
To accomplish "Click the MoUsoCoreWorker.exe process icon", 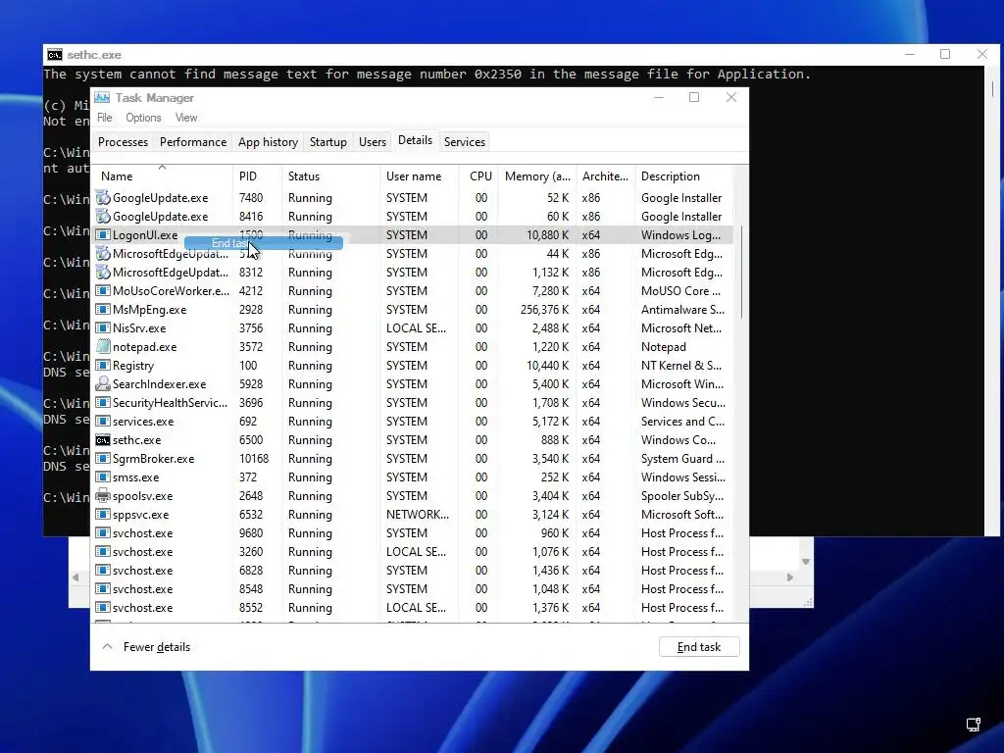I will pos(102,290).
